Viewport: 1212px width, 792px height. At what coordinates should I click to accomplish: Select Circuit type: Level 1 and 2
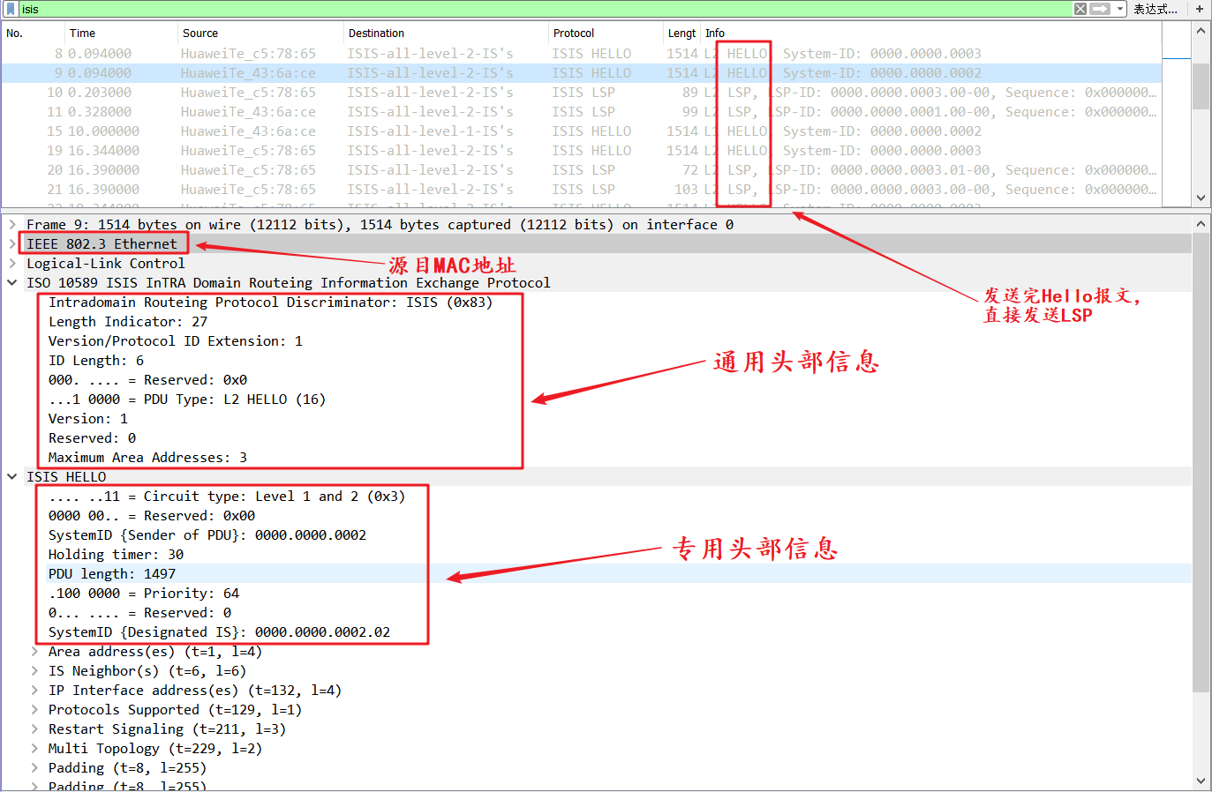(x=227, y=497)
